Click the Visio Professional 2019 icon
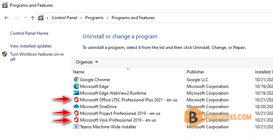 pos(76,120)
